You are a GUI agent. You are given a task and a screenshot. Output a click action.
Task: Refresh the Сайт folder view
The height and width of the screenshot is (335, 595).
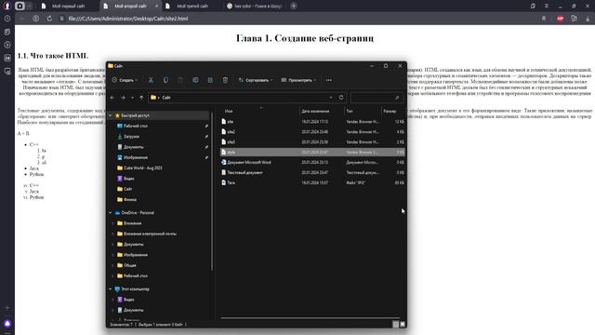tap(341, 98)
